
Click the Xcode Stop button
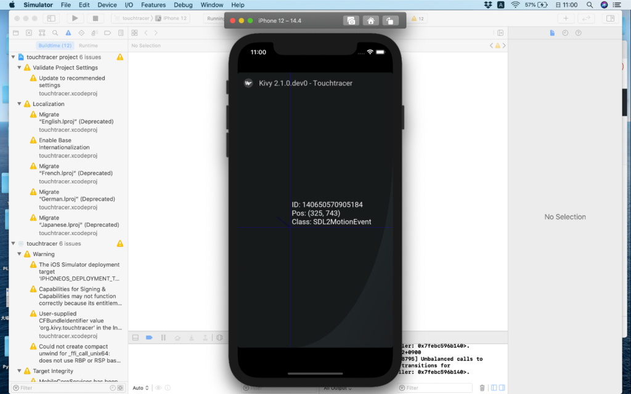94,18
